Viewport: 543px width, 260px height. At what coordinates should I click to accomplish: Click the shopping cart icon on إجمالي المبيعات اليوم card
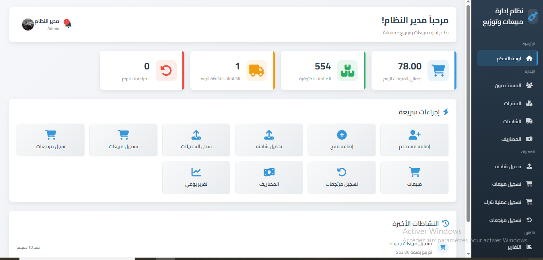point(438,70)
